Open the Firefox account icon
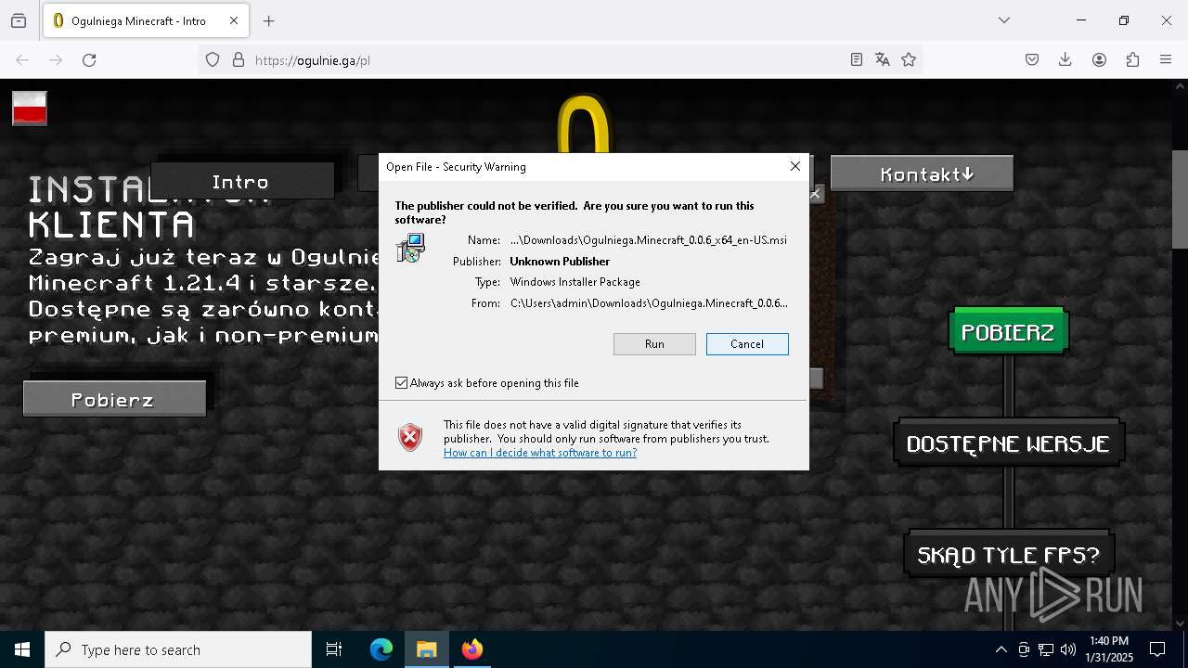This screenshot has height=668, width=1188. [1099, 60]
